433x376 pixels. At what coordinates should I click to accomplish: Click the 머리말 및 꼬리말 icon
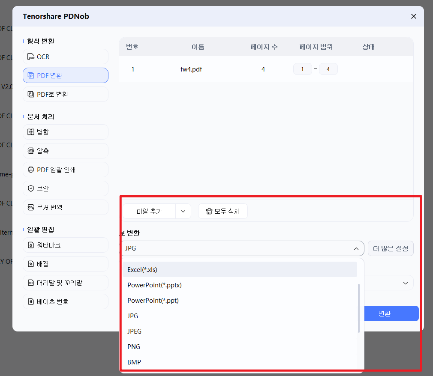[x=31, y=283]
